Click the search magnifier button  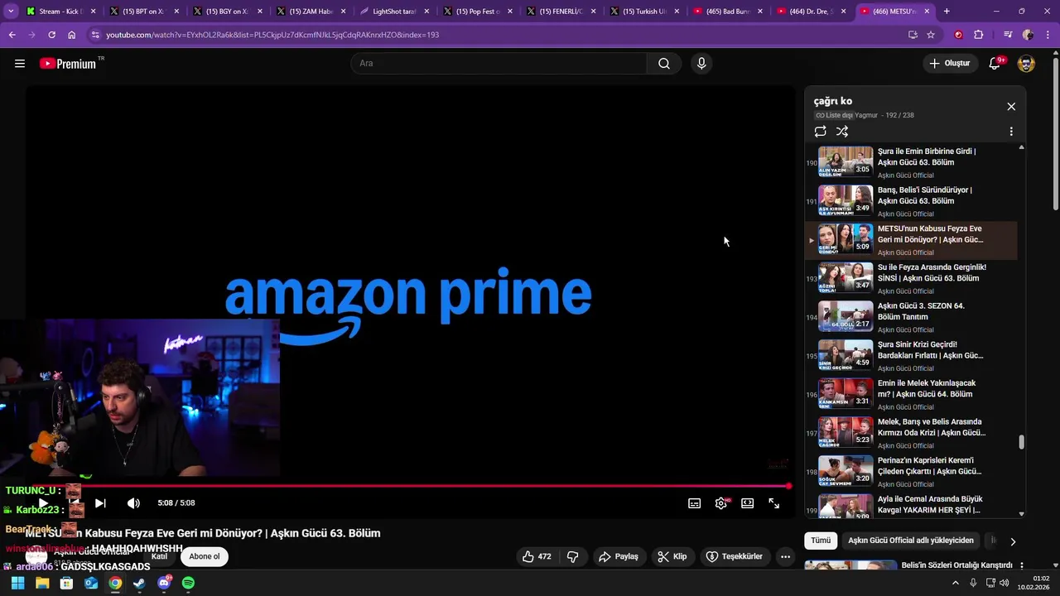point(664,64)
